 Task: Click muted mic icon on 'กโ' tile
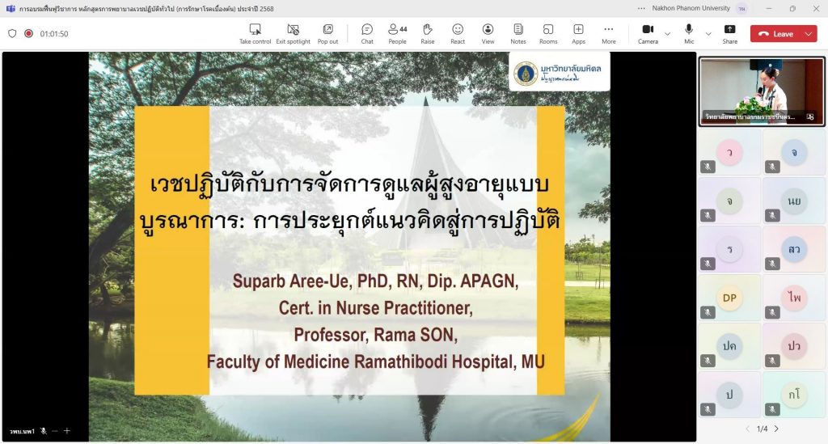point(772,410)
